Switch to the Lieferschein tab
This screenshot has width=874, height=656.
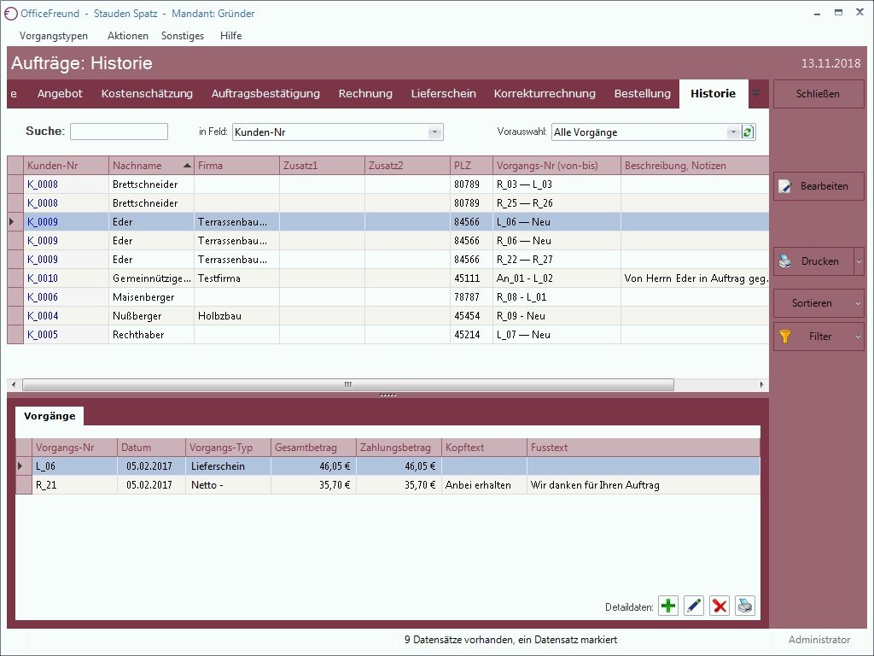tap(443, 94)
